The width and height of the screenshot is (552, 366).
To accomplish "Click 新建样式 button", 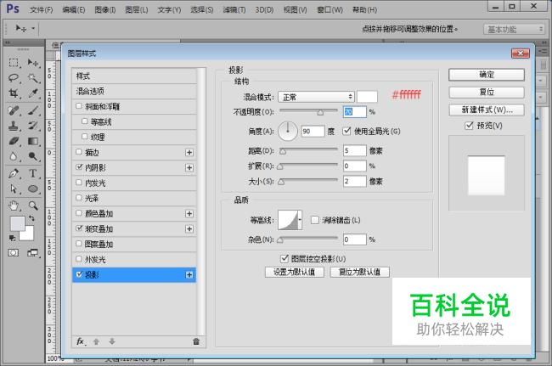I will (x=487, y=110).
